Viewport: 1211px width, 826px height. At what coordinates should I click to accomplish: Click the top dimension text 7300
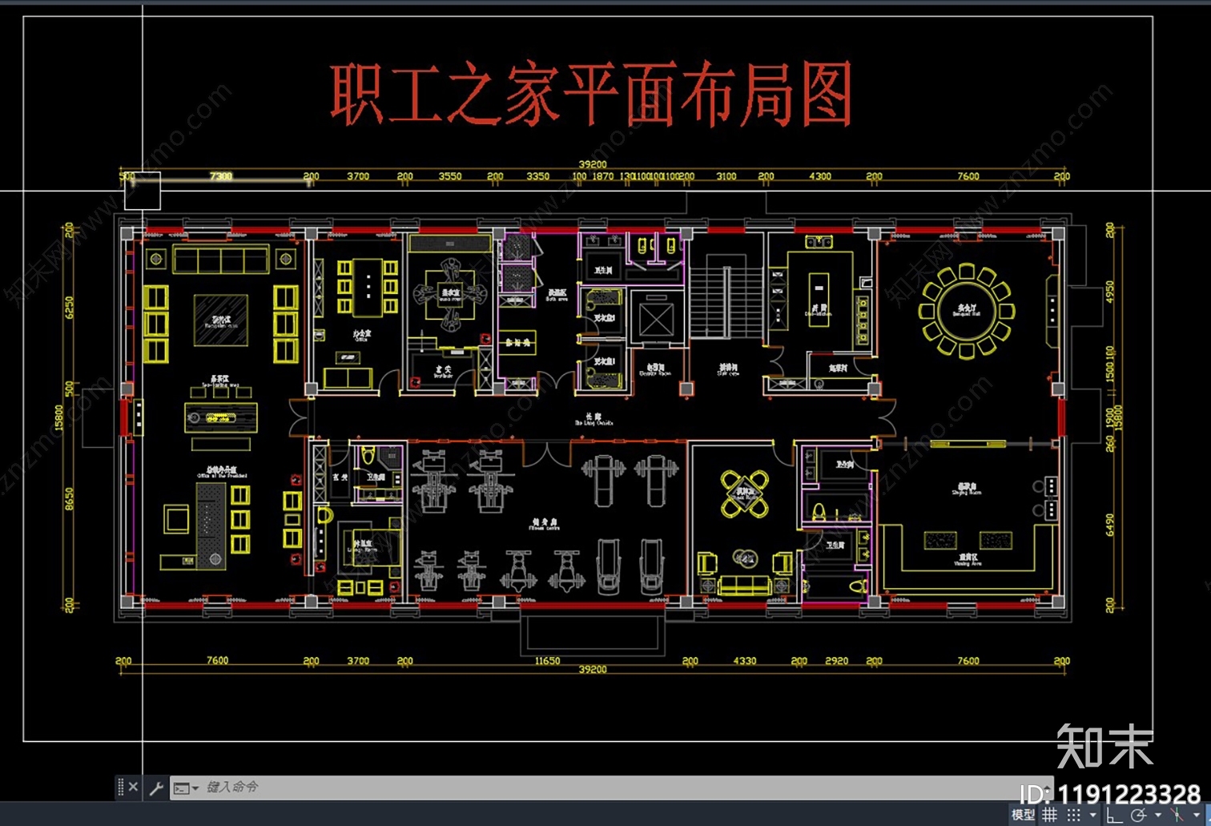click(221, 176)
